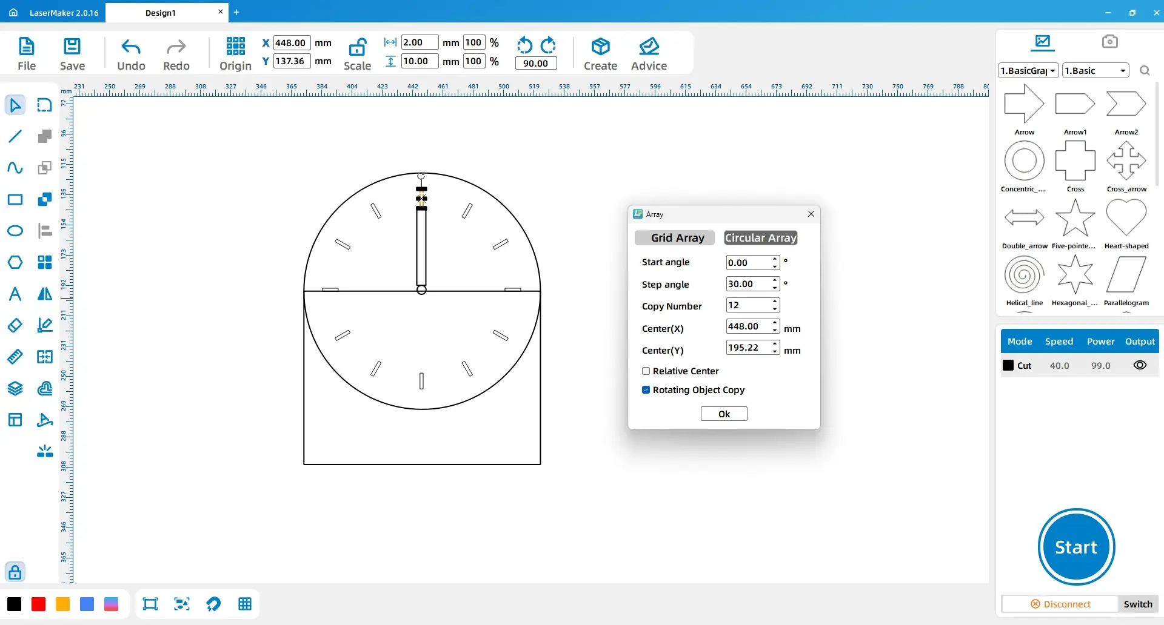Screen dimensions: 1164x625
Task: Decrease the Step angle stepper
Action: coord(775,288)
